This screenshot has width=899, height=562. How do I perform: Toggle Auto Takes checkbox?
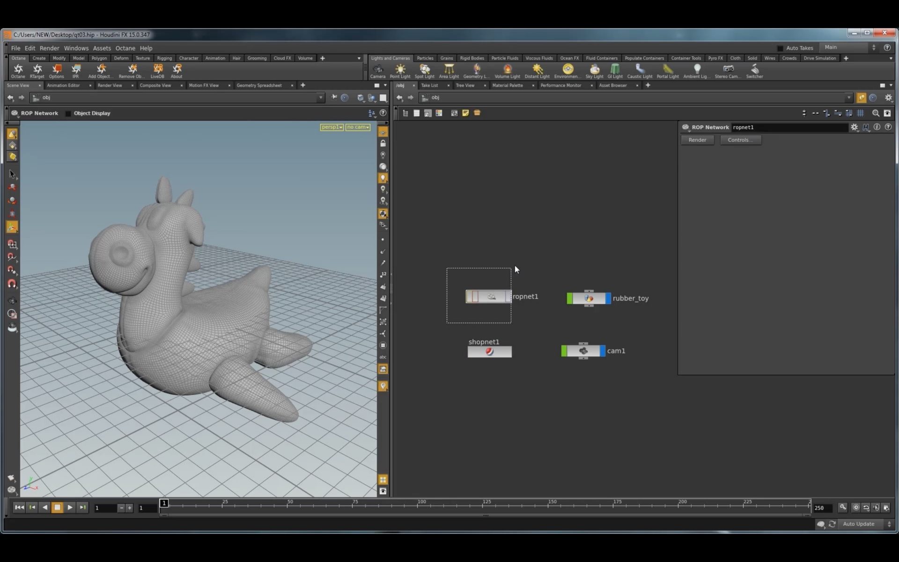point(780,48)
